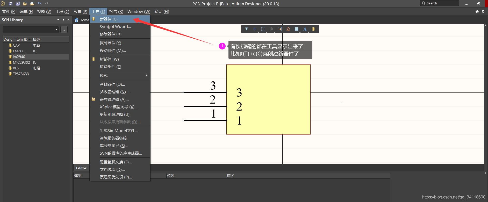Sort by Design Item ID column header

click(17, 39)
